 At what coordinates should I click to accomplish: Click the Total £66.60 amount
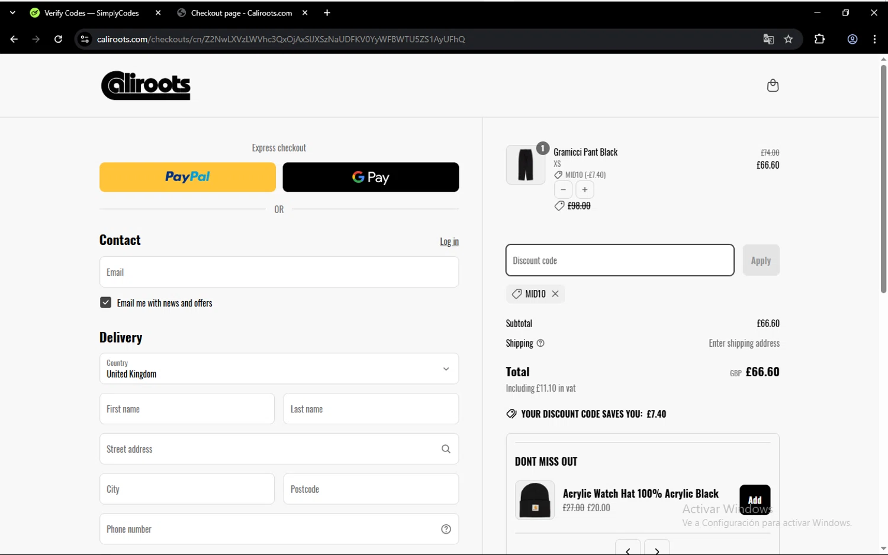coord(762,372)
